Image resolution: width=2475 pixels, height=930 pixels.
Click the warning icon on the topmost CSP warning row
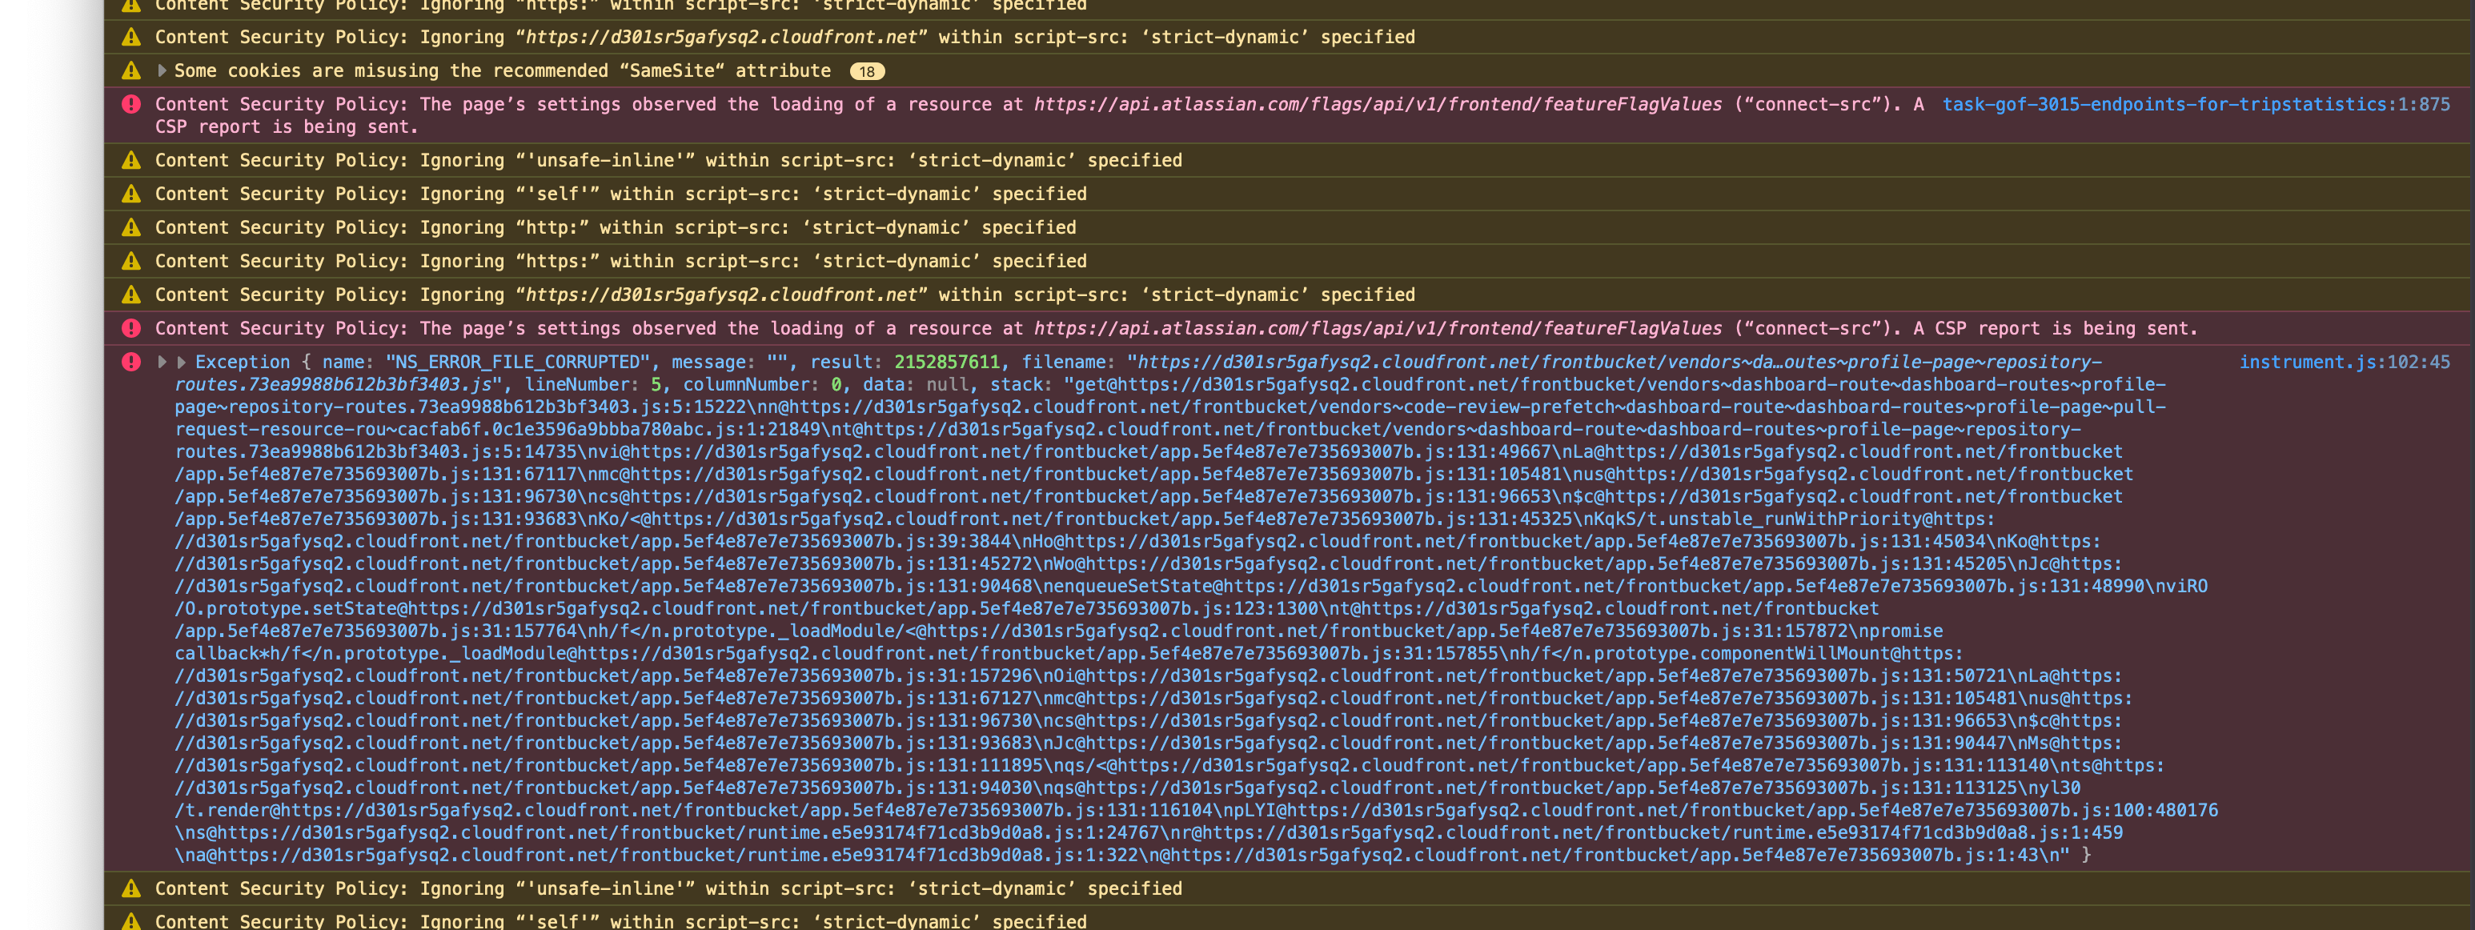point(131,6)
